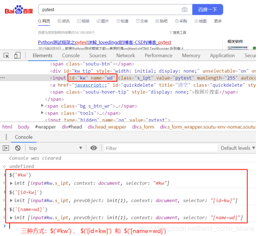Click the Baidu logo

[x=19, y=10]
